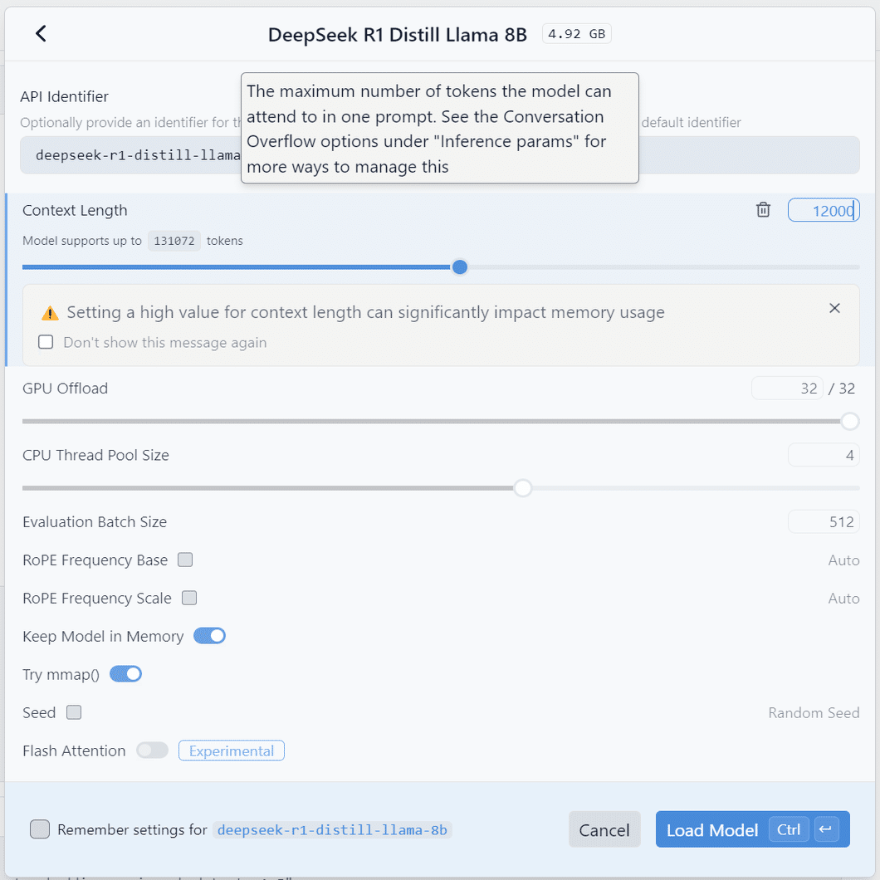Click the Enter key icon on Load Model
Viewport: 880px width, 880px height.
point(826,829)
